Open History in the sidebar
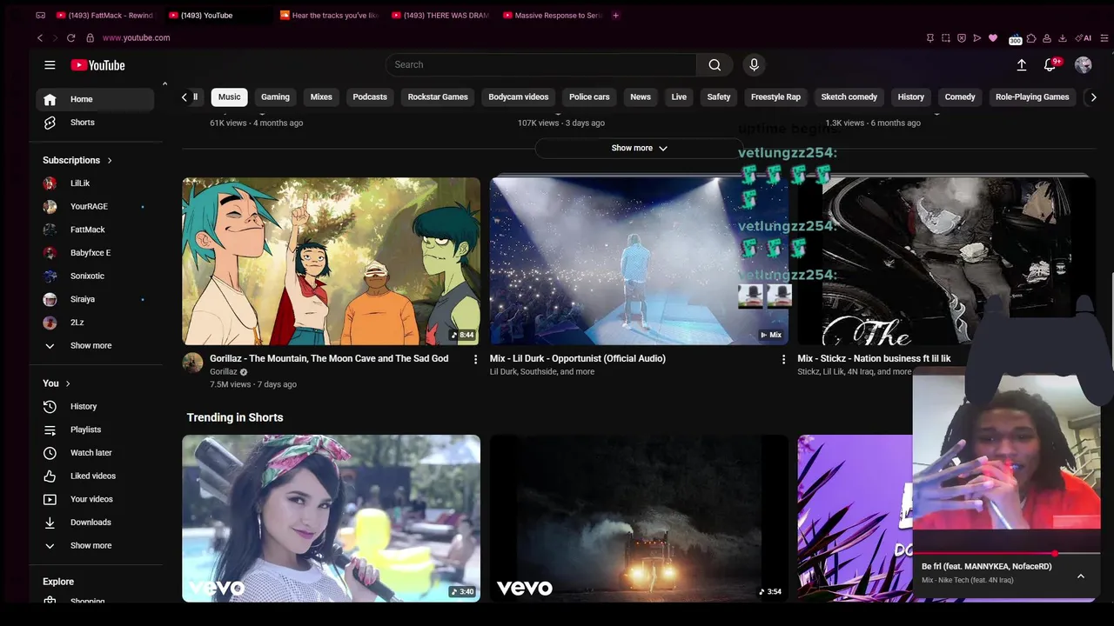The height and width of the screenshot is (626, 1114). pyautogui.click(x=95, y=407)
